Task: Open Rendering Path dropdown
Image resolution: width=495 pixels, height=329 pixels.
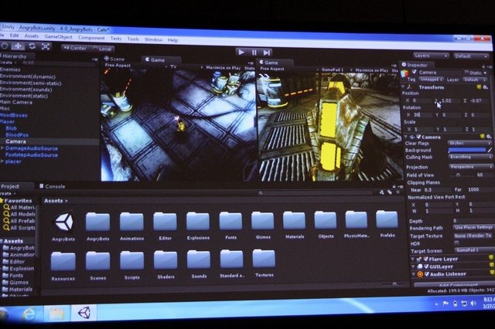Action: click(473, 227)
